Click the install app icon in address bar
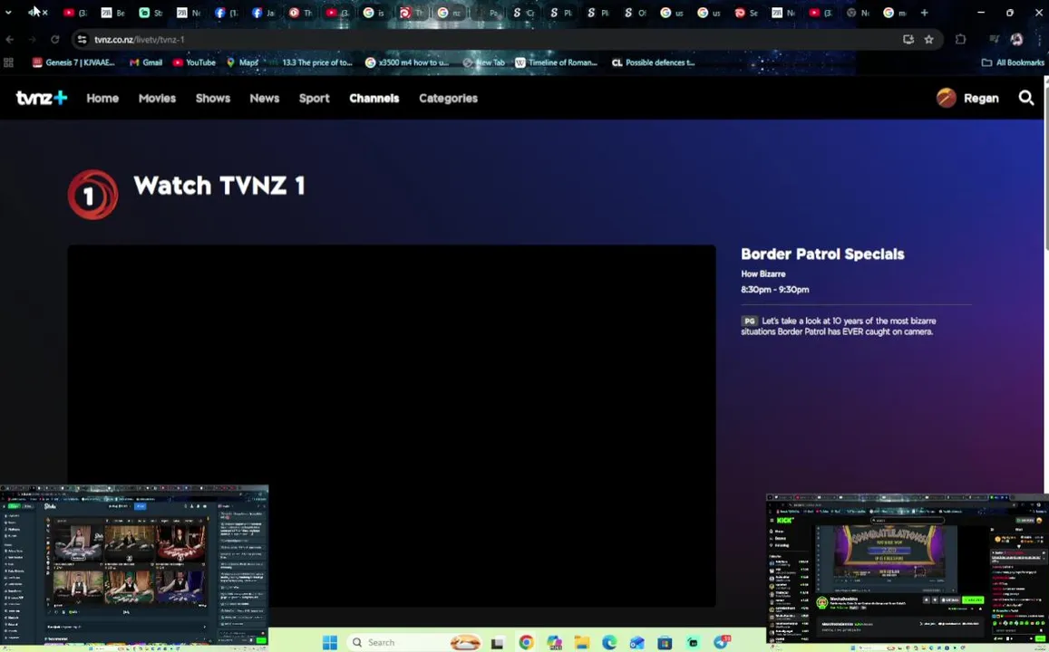1049x652 pixels. click(x=908, y=40)
